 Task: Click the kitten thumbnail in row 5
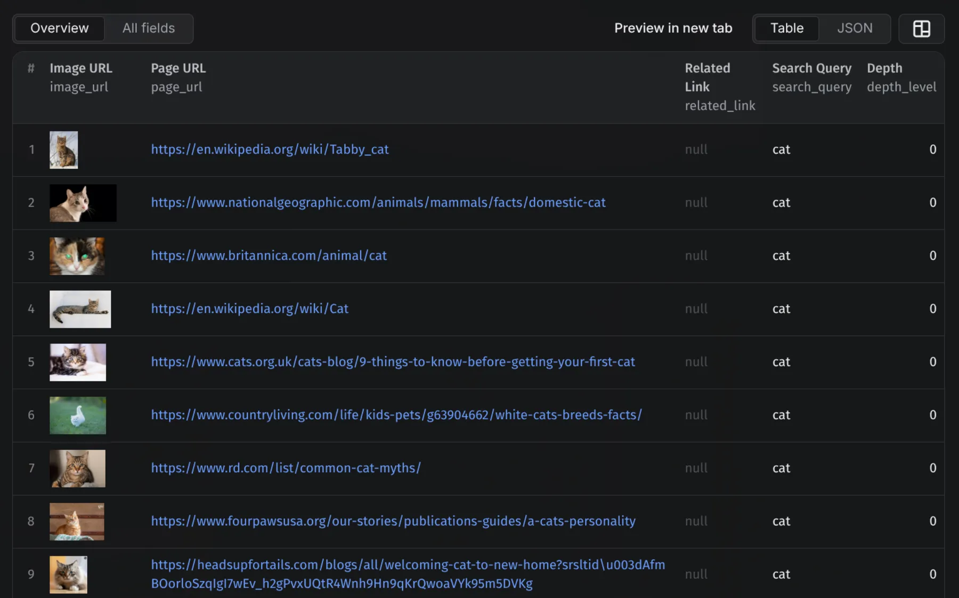pos(78,362)
